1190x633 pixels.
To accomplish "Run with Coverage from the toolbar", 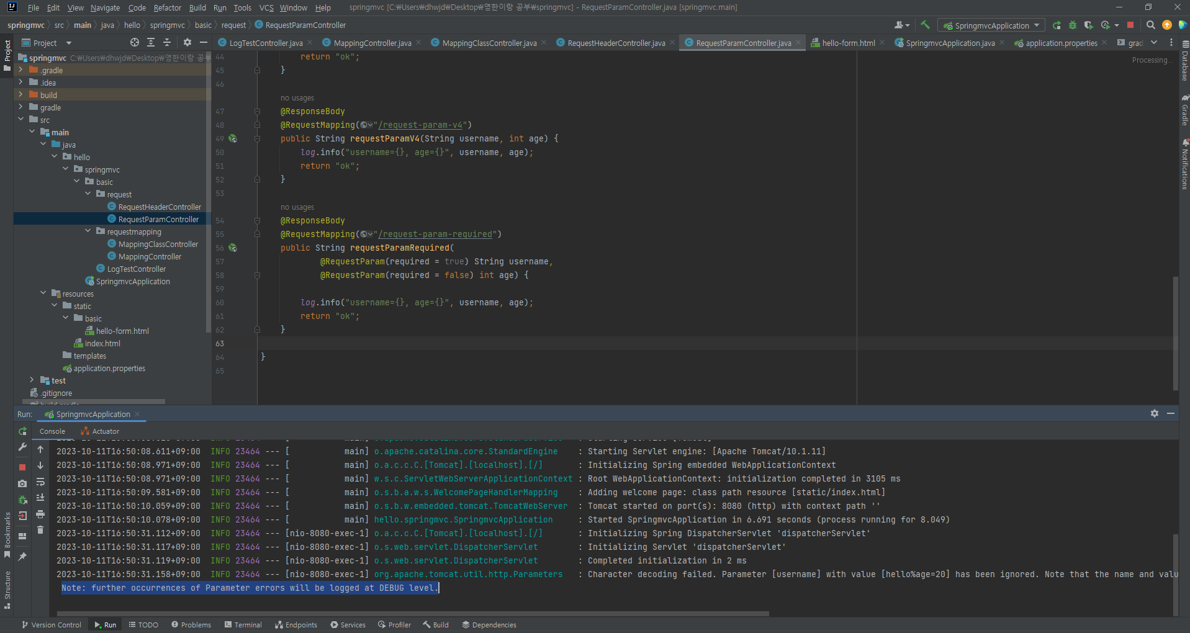I will [1088, 25].
